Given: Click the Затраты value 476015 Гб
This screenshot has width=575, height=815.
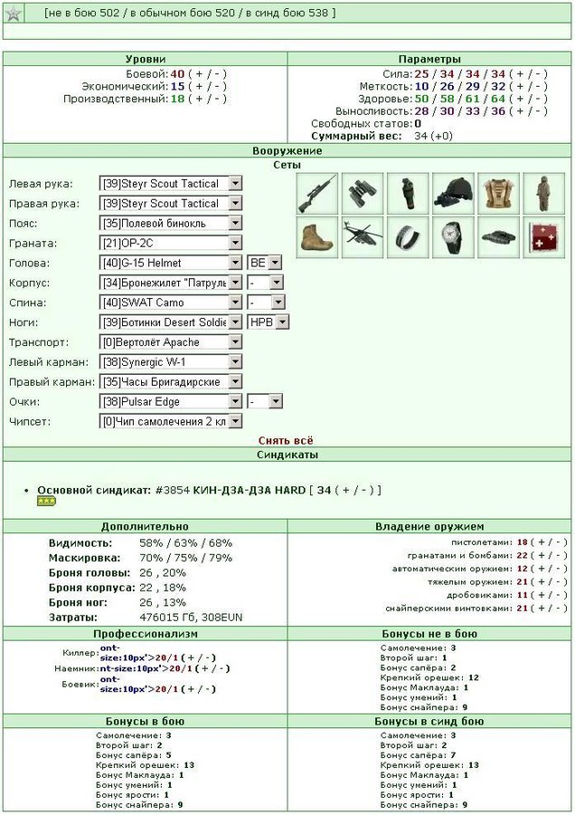Looking at the screenshot, I should [x=166, y=618].
